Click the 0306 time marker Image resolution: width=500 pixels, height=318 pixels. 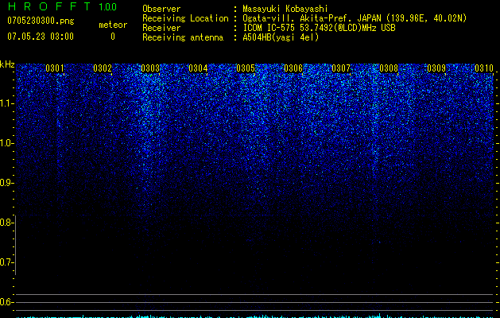[x=293, y=68]
